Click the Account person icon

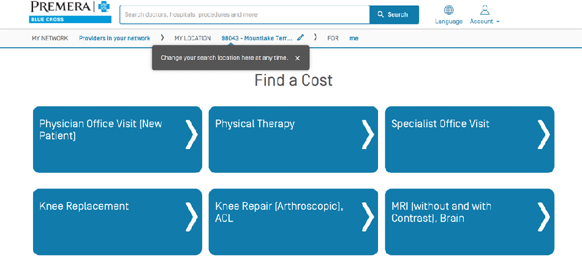pyautogui.click(x=485, y=10)
